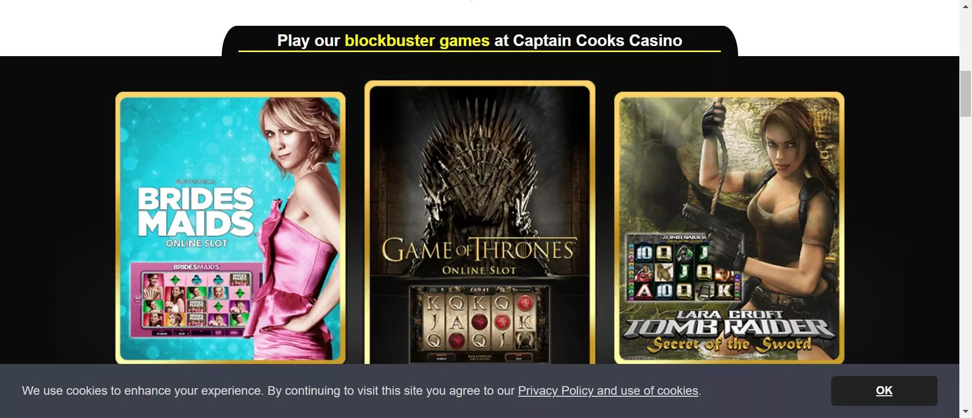The height and width of the screenshot is (418, 972).
Task: Click the scrollbar down arrow
Action: tap(965, 411)
